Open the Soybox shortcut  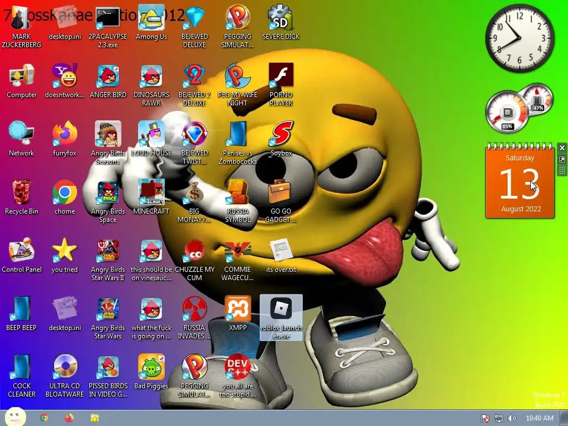pyautogui.click(x=281, y=139)
